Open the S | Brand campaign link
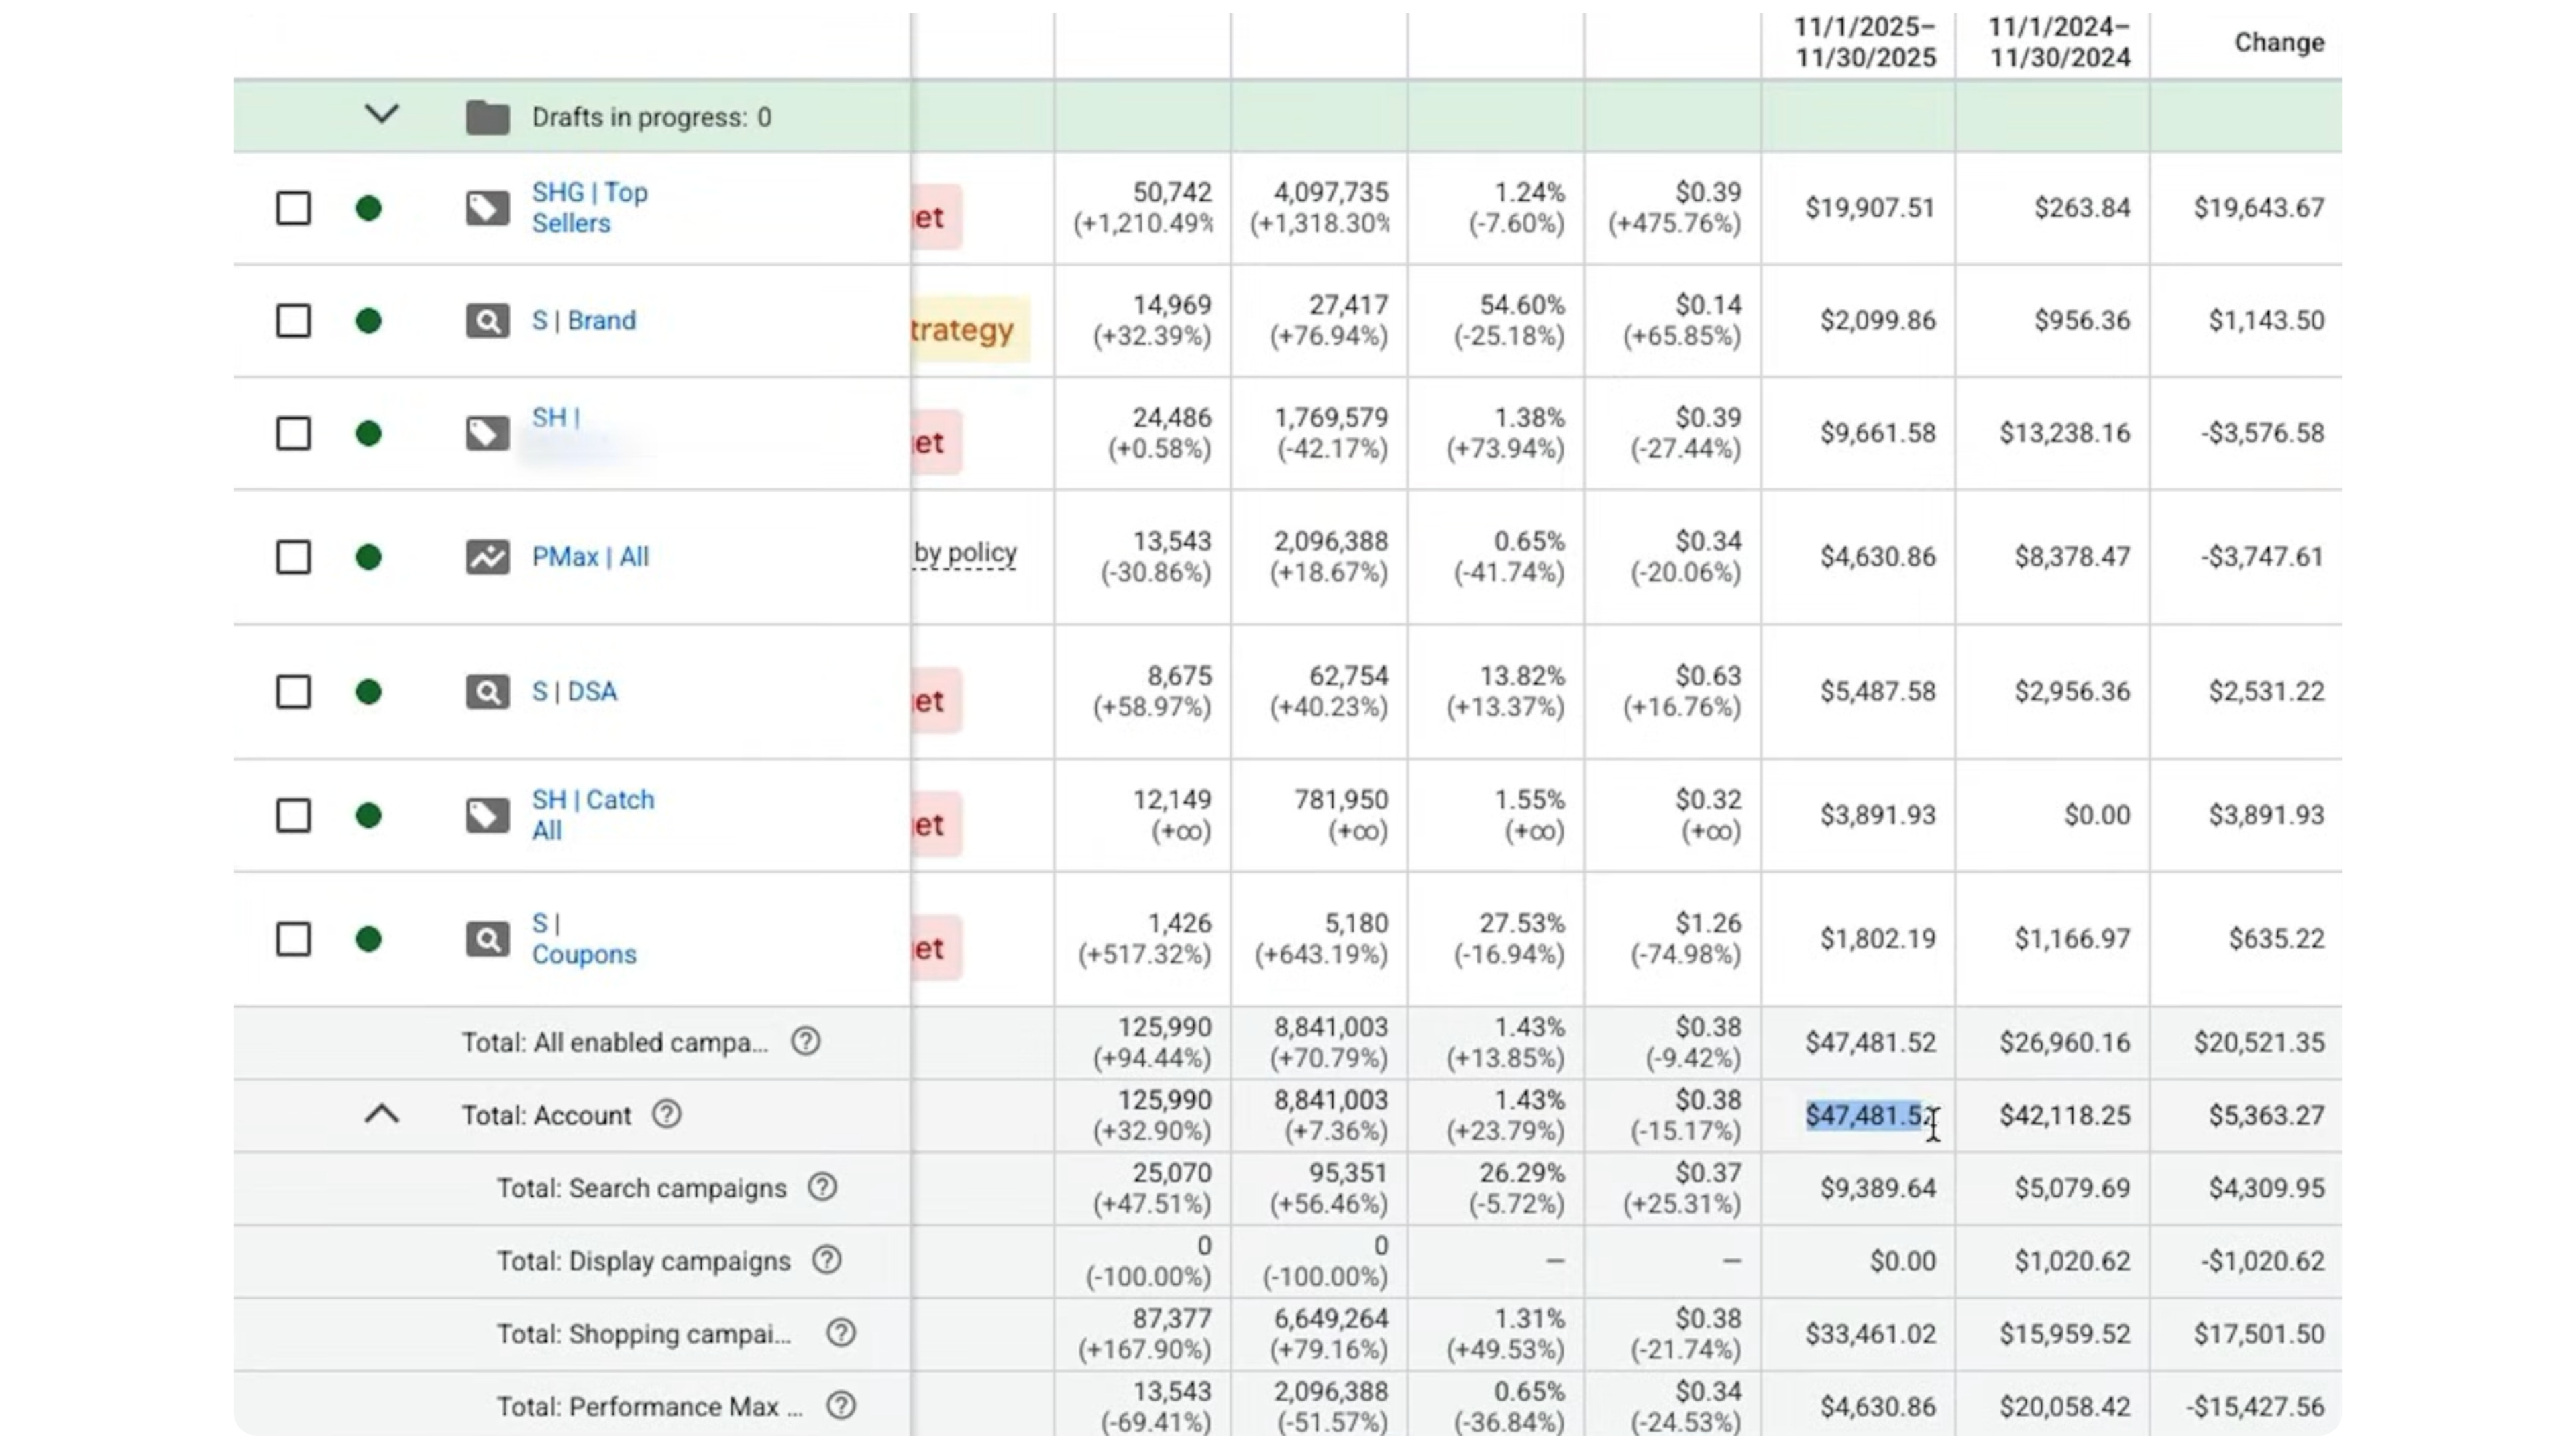 (x=583, y=321)
